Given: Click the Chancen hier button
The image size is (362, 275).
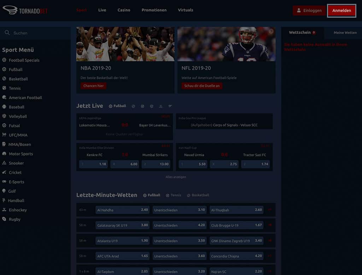Looking at the screenshot, I should [x=93, y=86].
